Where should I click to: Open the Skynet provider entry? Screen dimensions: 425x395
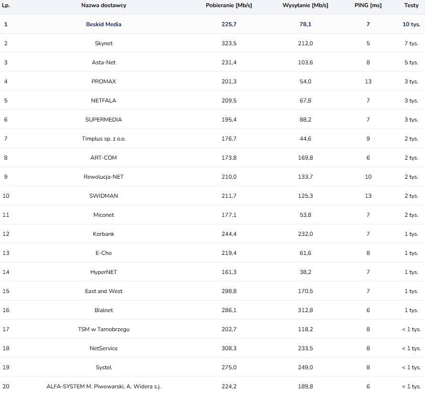click(104, 43)
